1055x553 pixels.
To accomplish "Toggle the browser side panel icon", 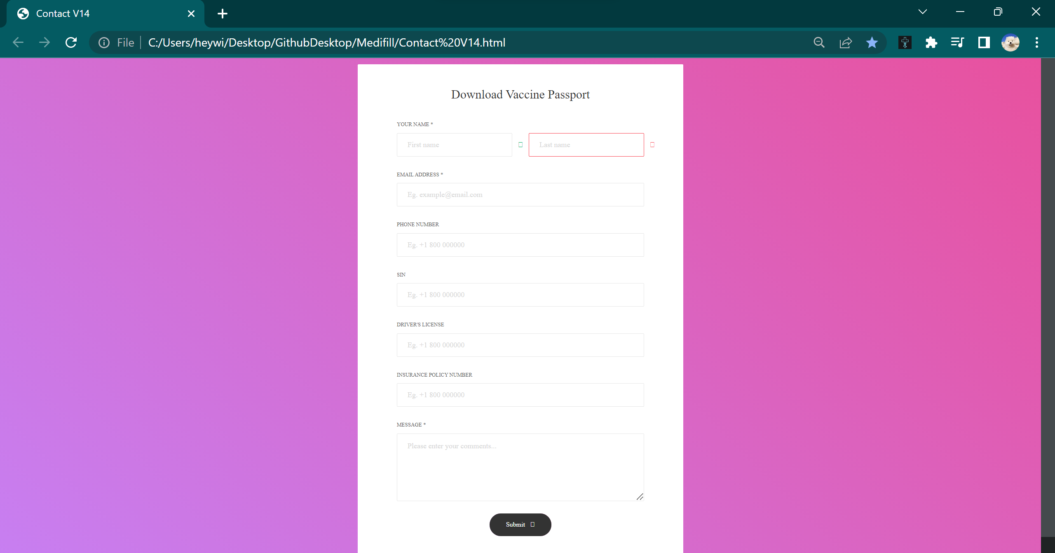I will tap(984, 42).
